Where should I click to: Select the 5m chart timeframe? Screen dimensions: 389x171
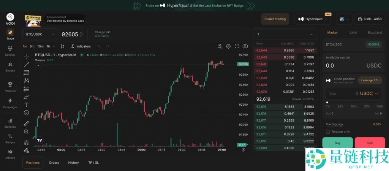coord(32,46)
